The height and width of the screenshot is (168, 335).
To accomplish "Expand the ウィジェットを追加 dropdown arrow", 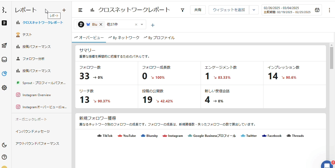I will tap(254, 10).
